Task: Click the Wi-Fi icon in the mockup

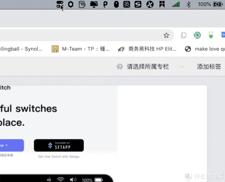Action: click(x=61, y=179)
